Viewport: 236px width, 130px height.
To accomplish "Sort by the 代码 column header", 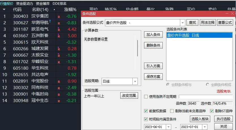I will [x=17, y=10].
